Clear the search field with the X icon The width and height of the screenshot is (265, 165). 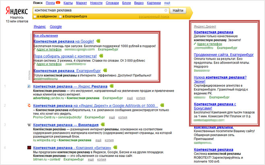coord(166,10)
